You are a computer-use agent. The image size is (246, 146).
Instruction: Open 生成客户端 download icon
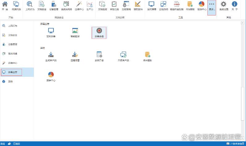click(x=51, y=56)
